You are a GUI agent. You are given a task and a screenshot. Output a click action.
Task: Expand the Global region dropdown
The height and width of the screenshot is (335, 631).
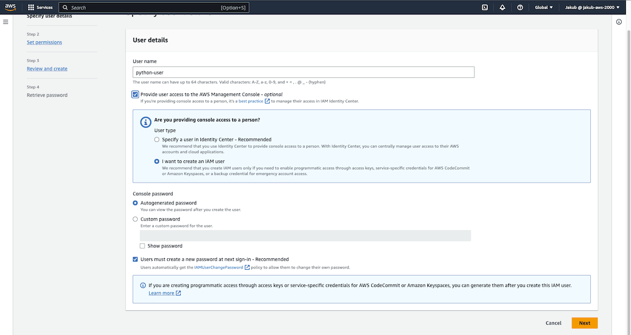[x=544, y=7]
